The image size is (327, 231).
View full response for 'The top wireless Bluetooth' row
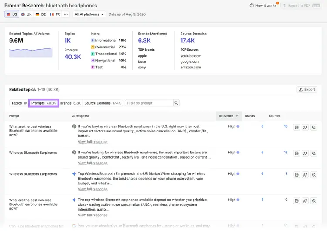pos(92,215)
